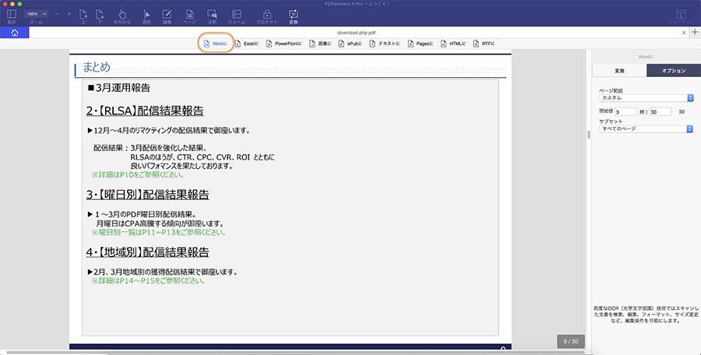Image resolution: width=701 pixels, height=355 pixels.
Task: Click the green ※曜日別一覧はP11～P13 note
Action: 159,233
